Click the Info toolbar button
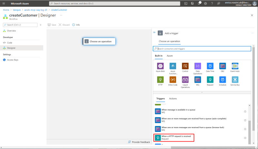This screenshot has width=258, height=149. pos(76,25)
